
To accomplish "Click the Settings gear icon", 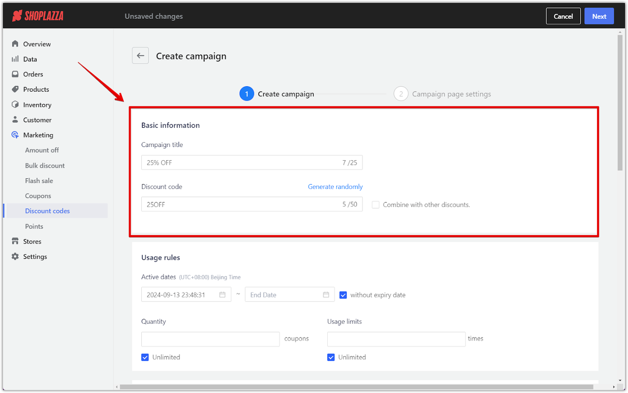I will click(15, 256).
